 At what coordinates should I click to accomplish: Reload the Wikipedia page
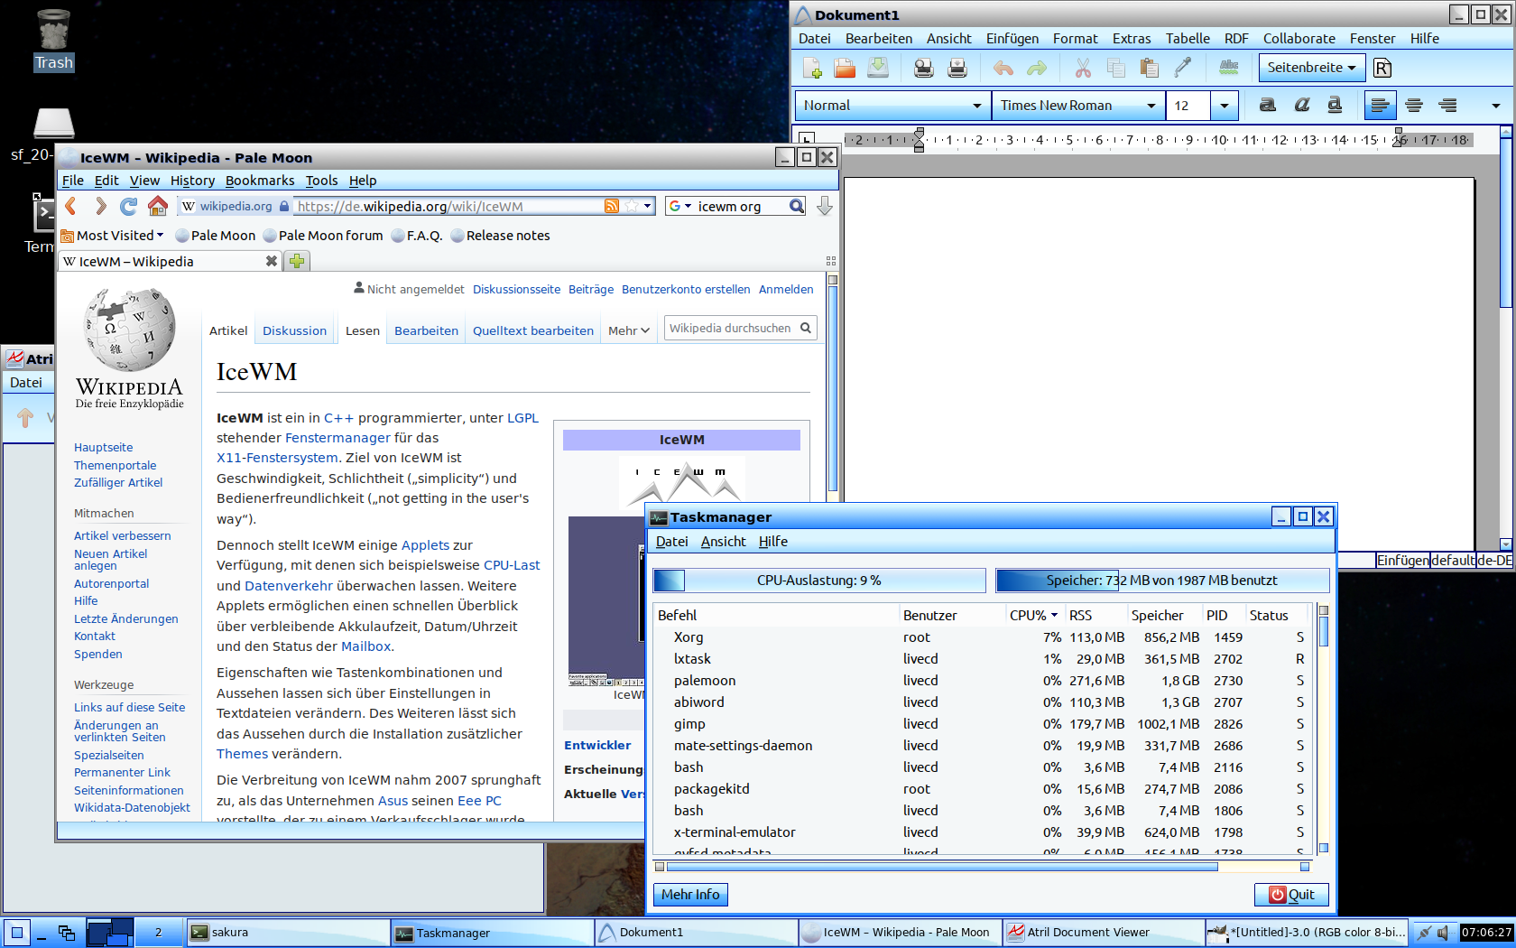pyautogui.click(x=129, y=207)
